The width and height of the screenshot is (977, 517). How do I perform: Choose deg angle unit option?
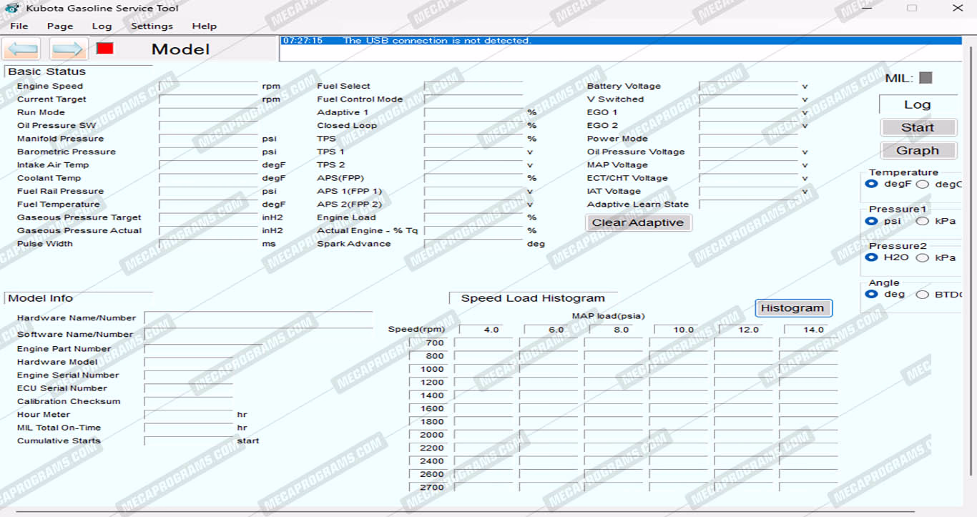[x=871, y=294]
